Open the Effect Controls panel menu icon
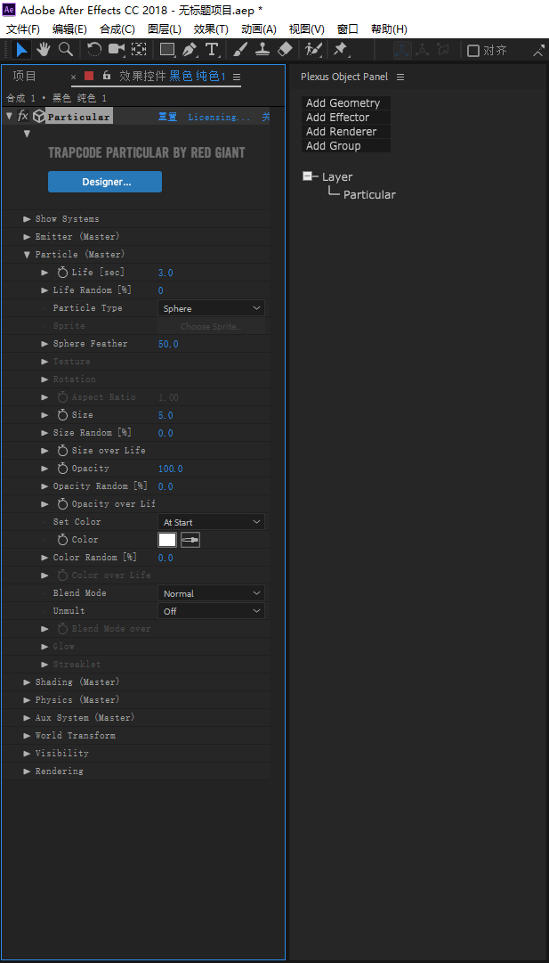The width and height of the screenshot is (549, 963). pos(237,77)
